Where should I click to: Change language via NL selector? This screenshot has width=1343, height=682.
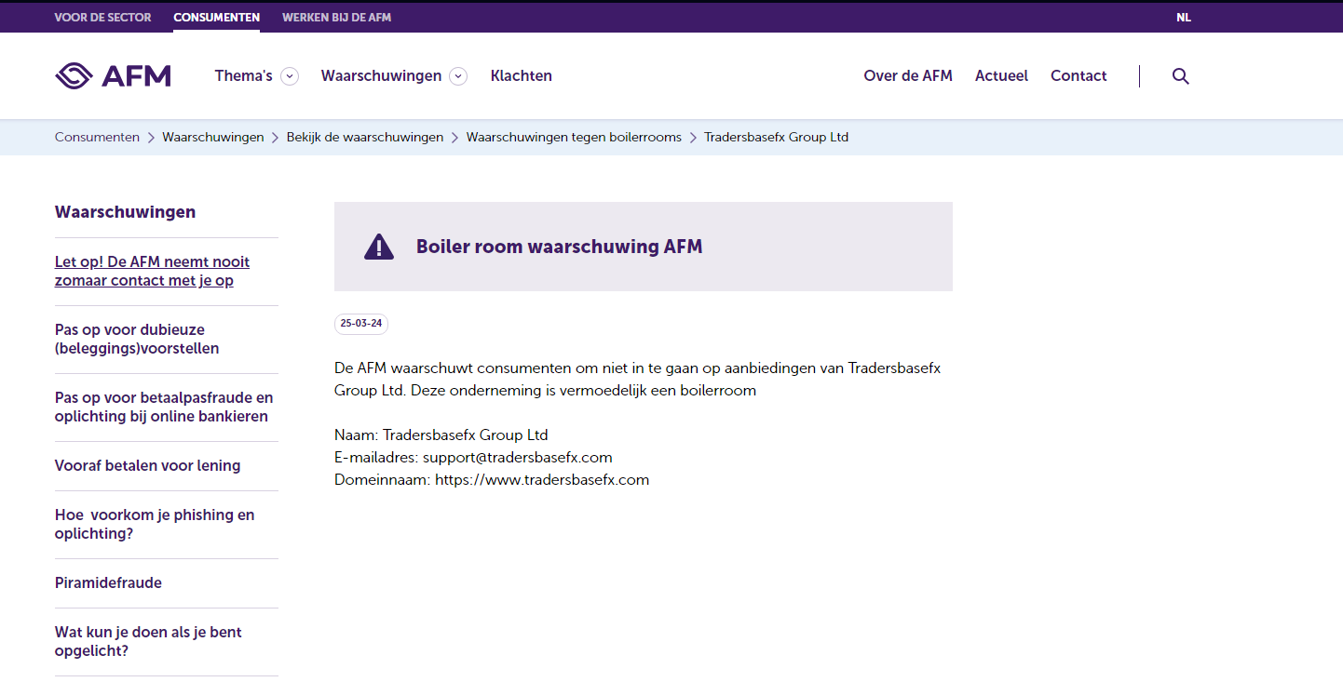tap(1184, 18)
